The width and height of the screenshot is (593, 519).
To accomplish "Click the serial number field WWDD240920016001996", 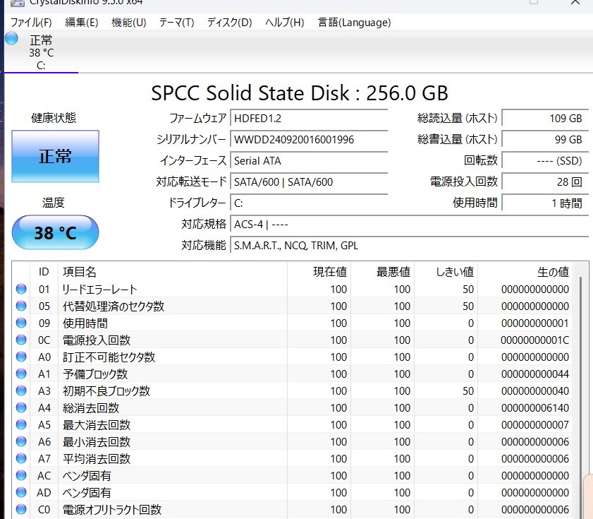I will point(309,139).
